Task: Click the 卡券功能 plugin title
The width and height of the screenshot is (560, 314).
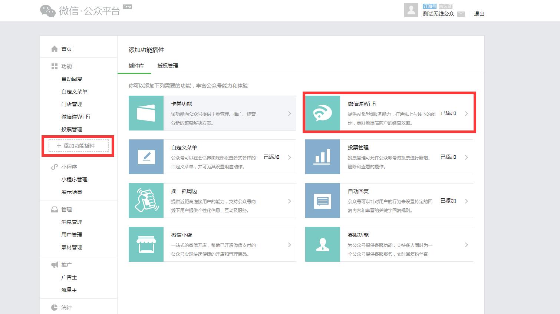Action: tap(181, 104)
